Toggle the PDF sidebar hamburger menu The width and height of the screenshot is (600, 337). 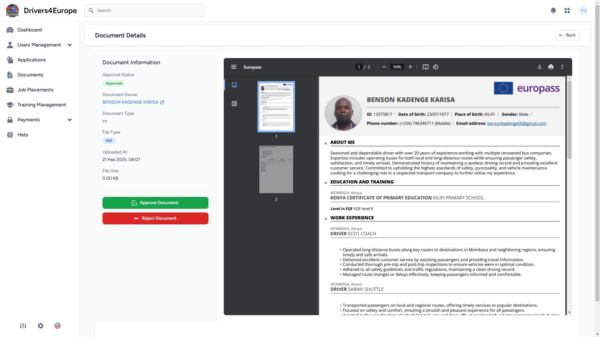pyautogui.click(x=234, y=67)
